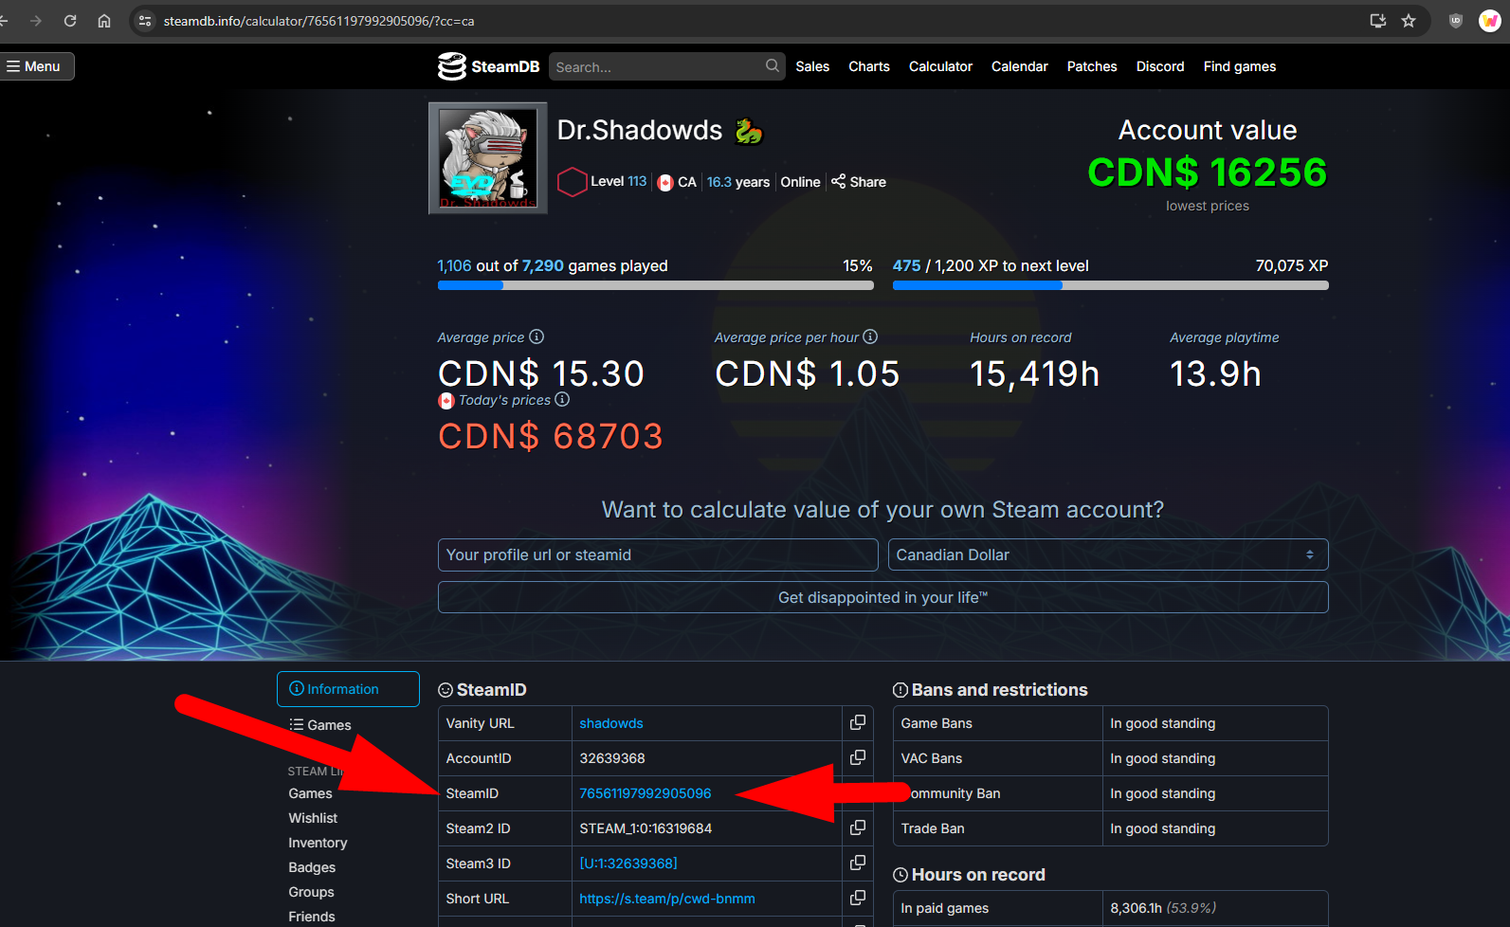Go to the browser home page icon
Viewport: 1510px width, 927px height.
pyautogui.click(x=104, y=21)
